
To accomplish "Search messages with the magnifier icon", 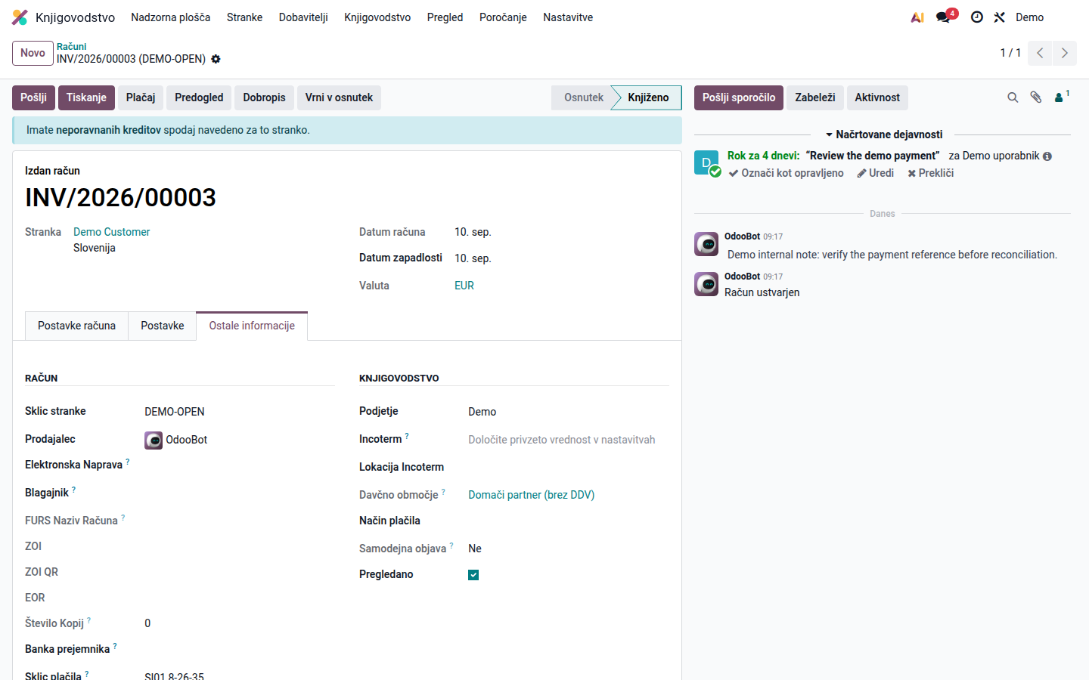I will click(x=1013, y=97).
